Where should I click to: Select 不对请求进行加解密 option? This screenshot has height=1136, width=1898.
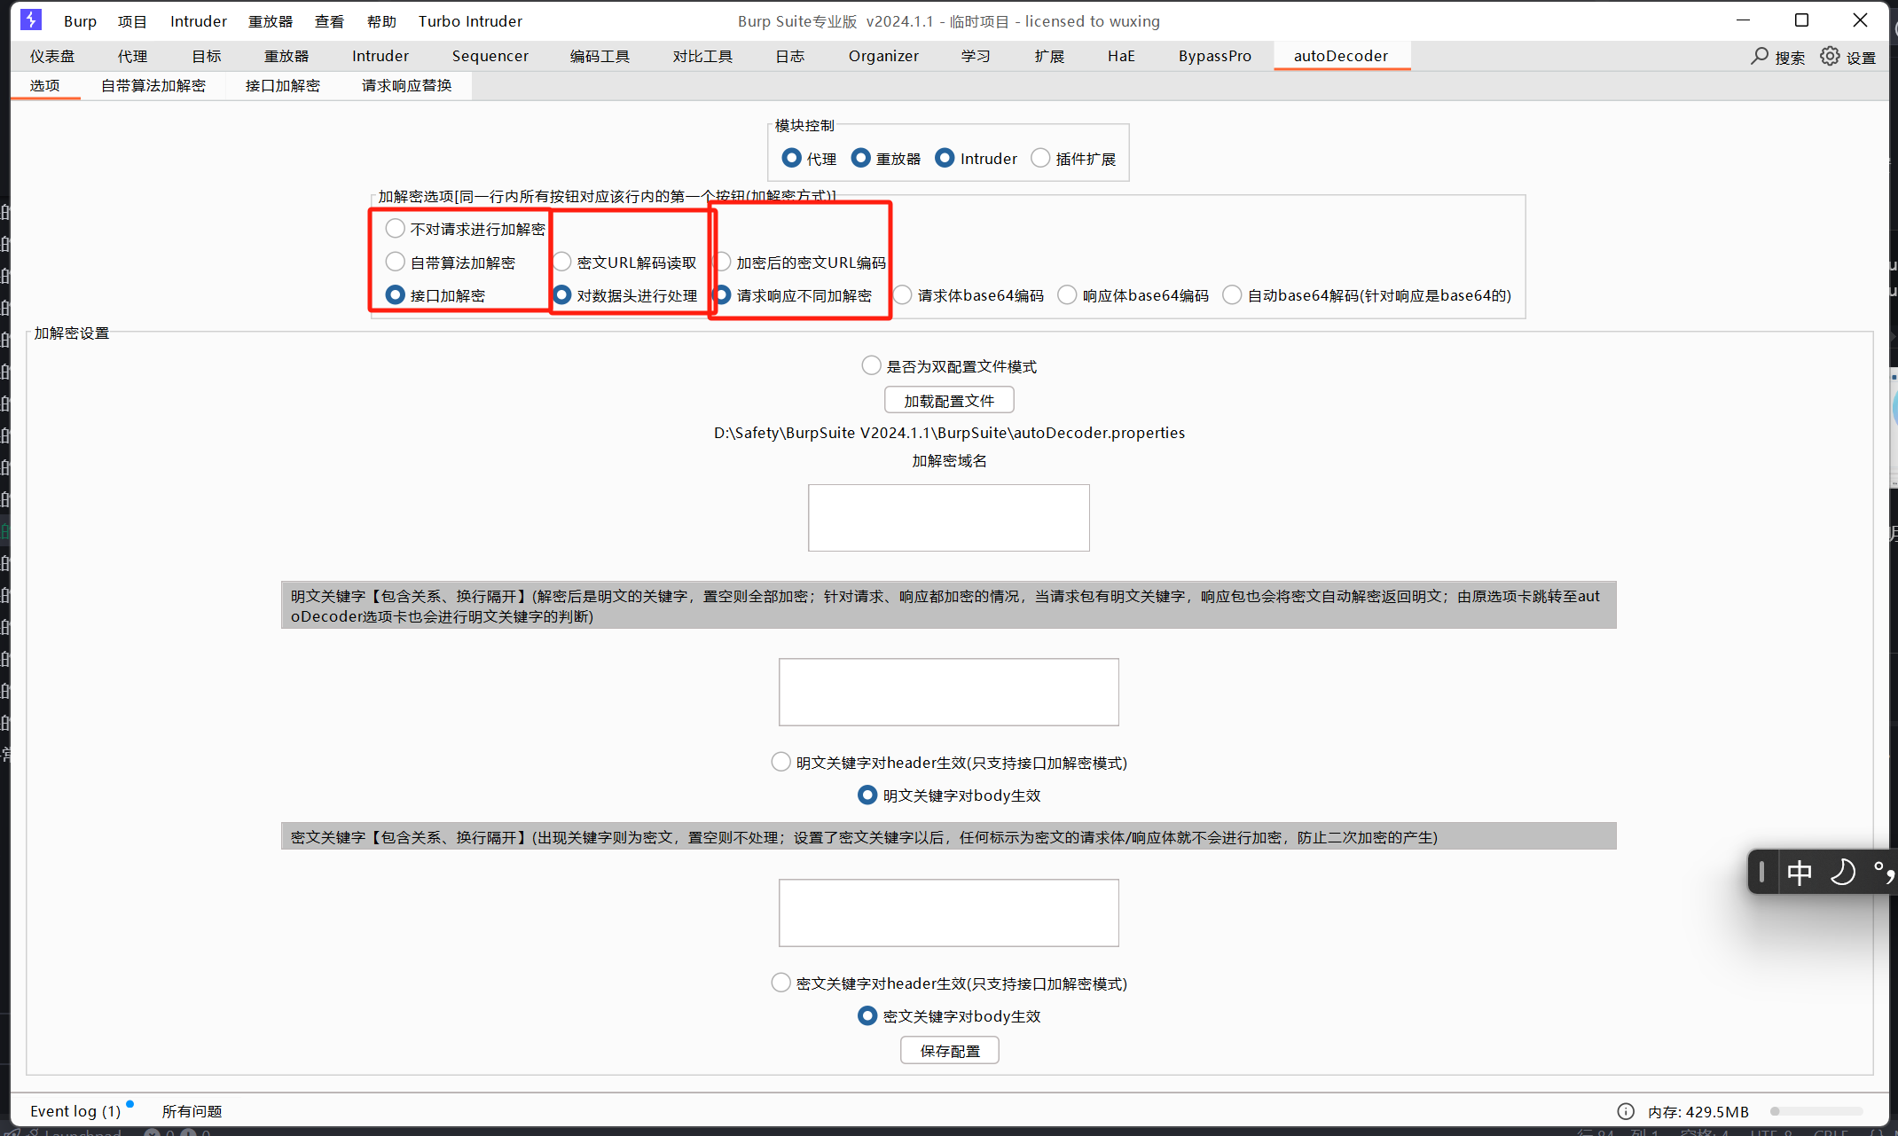pyautogui.click(x=395, y=229)
